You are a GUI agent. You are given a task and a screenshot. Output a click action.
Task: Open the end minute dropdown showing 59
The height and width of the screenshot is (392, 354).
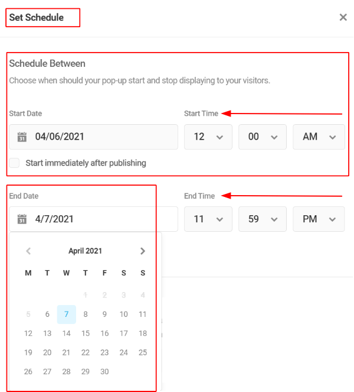[x=263, y=219]
